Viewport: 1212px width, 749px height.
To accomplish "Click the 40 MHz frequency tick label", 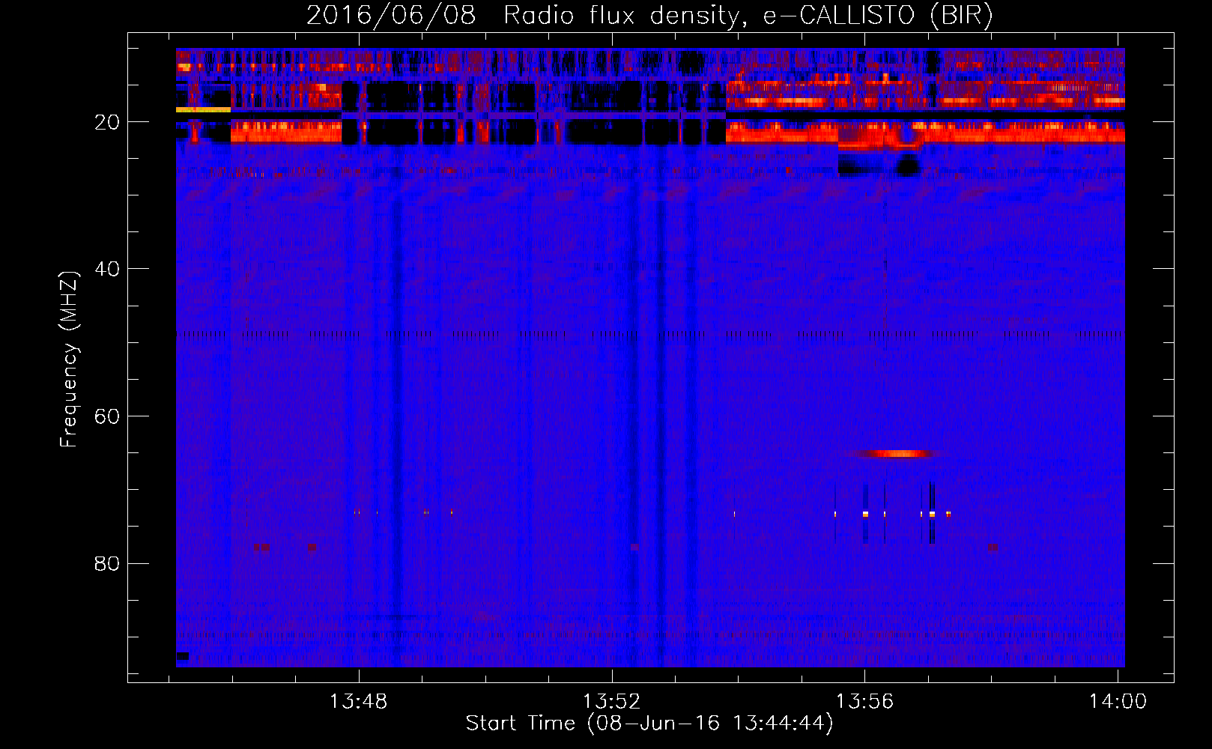I will (x=107, y=269).
